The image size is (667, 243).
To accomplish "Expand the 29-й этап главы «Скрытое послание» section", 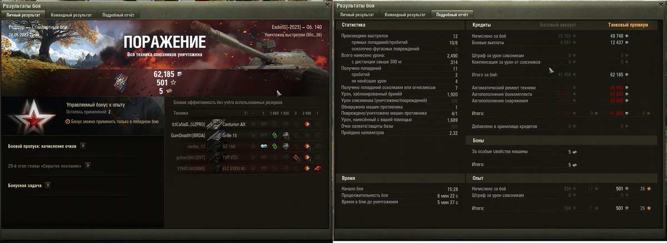I will [88, 165].
